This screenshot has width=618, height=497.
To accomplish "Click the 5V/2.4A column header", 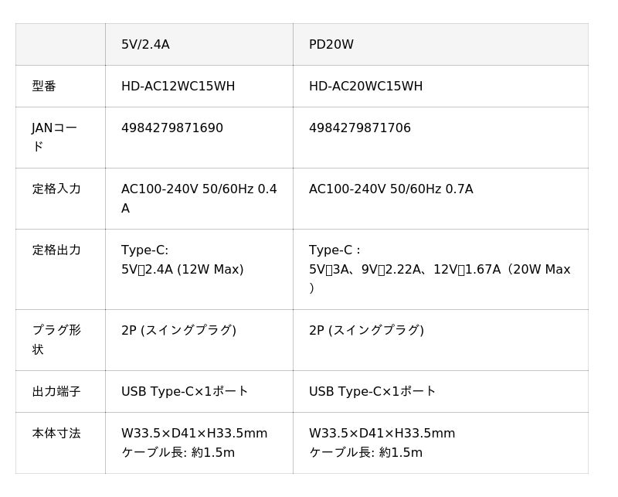I will [145, 45].
